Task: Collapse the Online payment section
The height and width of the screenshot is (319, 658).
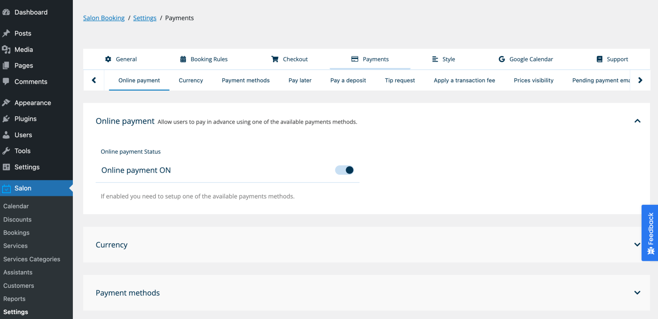Action: 637,121
